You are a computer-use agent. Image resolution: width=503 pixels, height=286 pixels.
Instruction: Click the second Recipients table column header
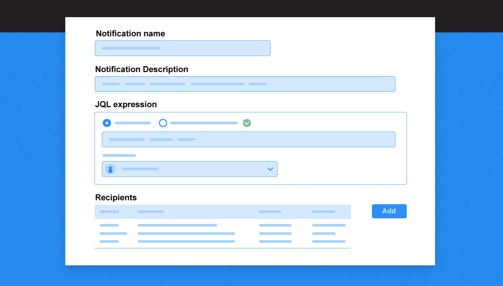(x=151, y=212)
